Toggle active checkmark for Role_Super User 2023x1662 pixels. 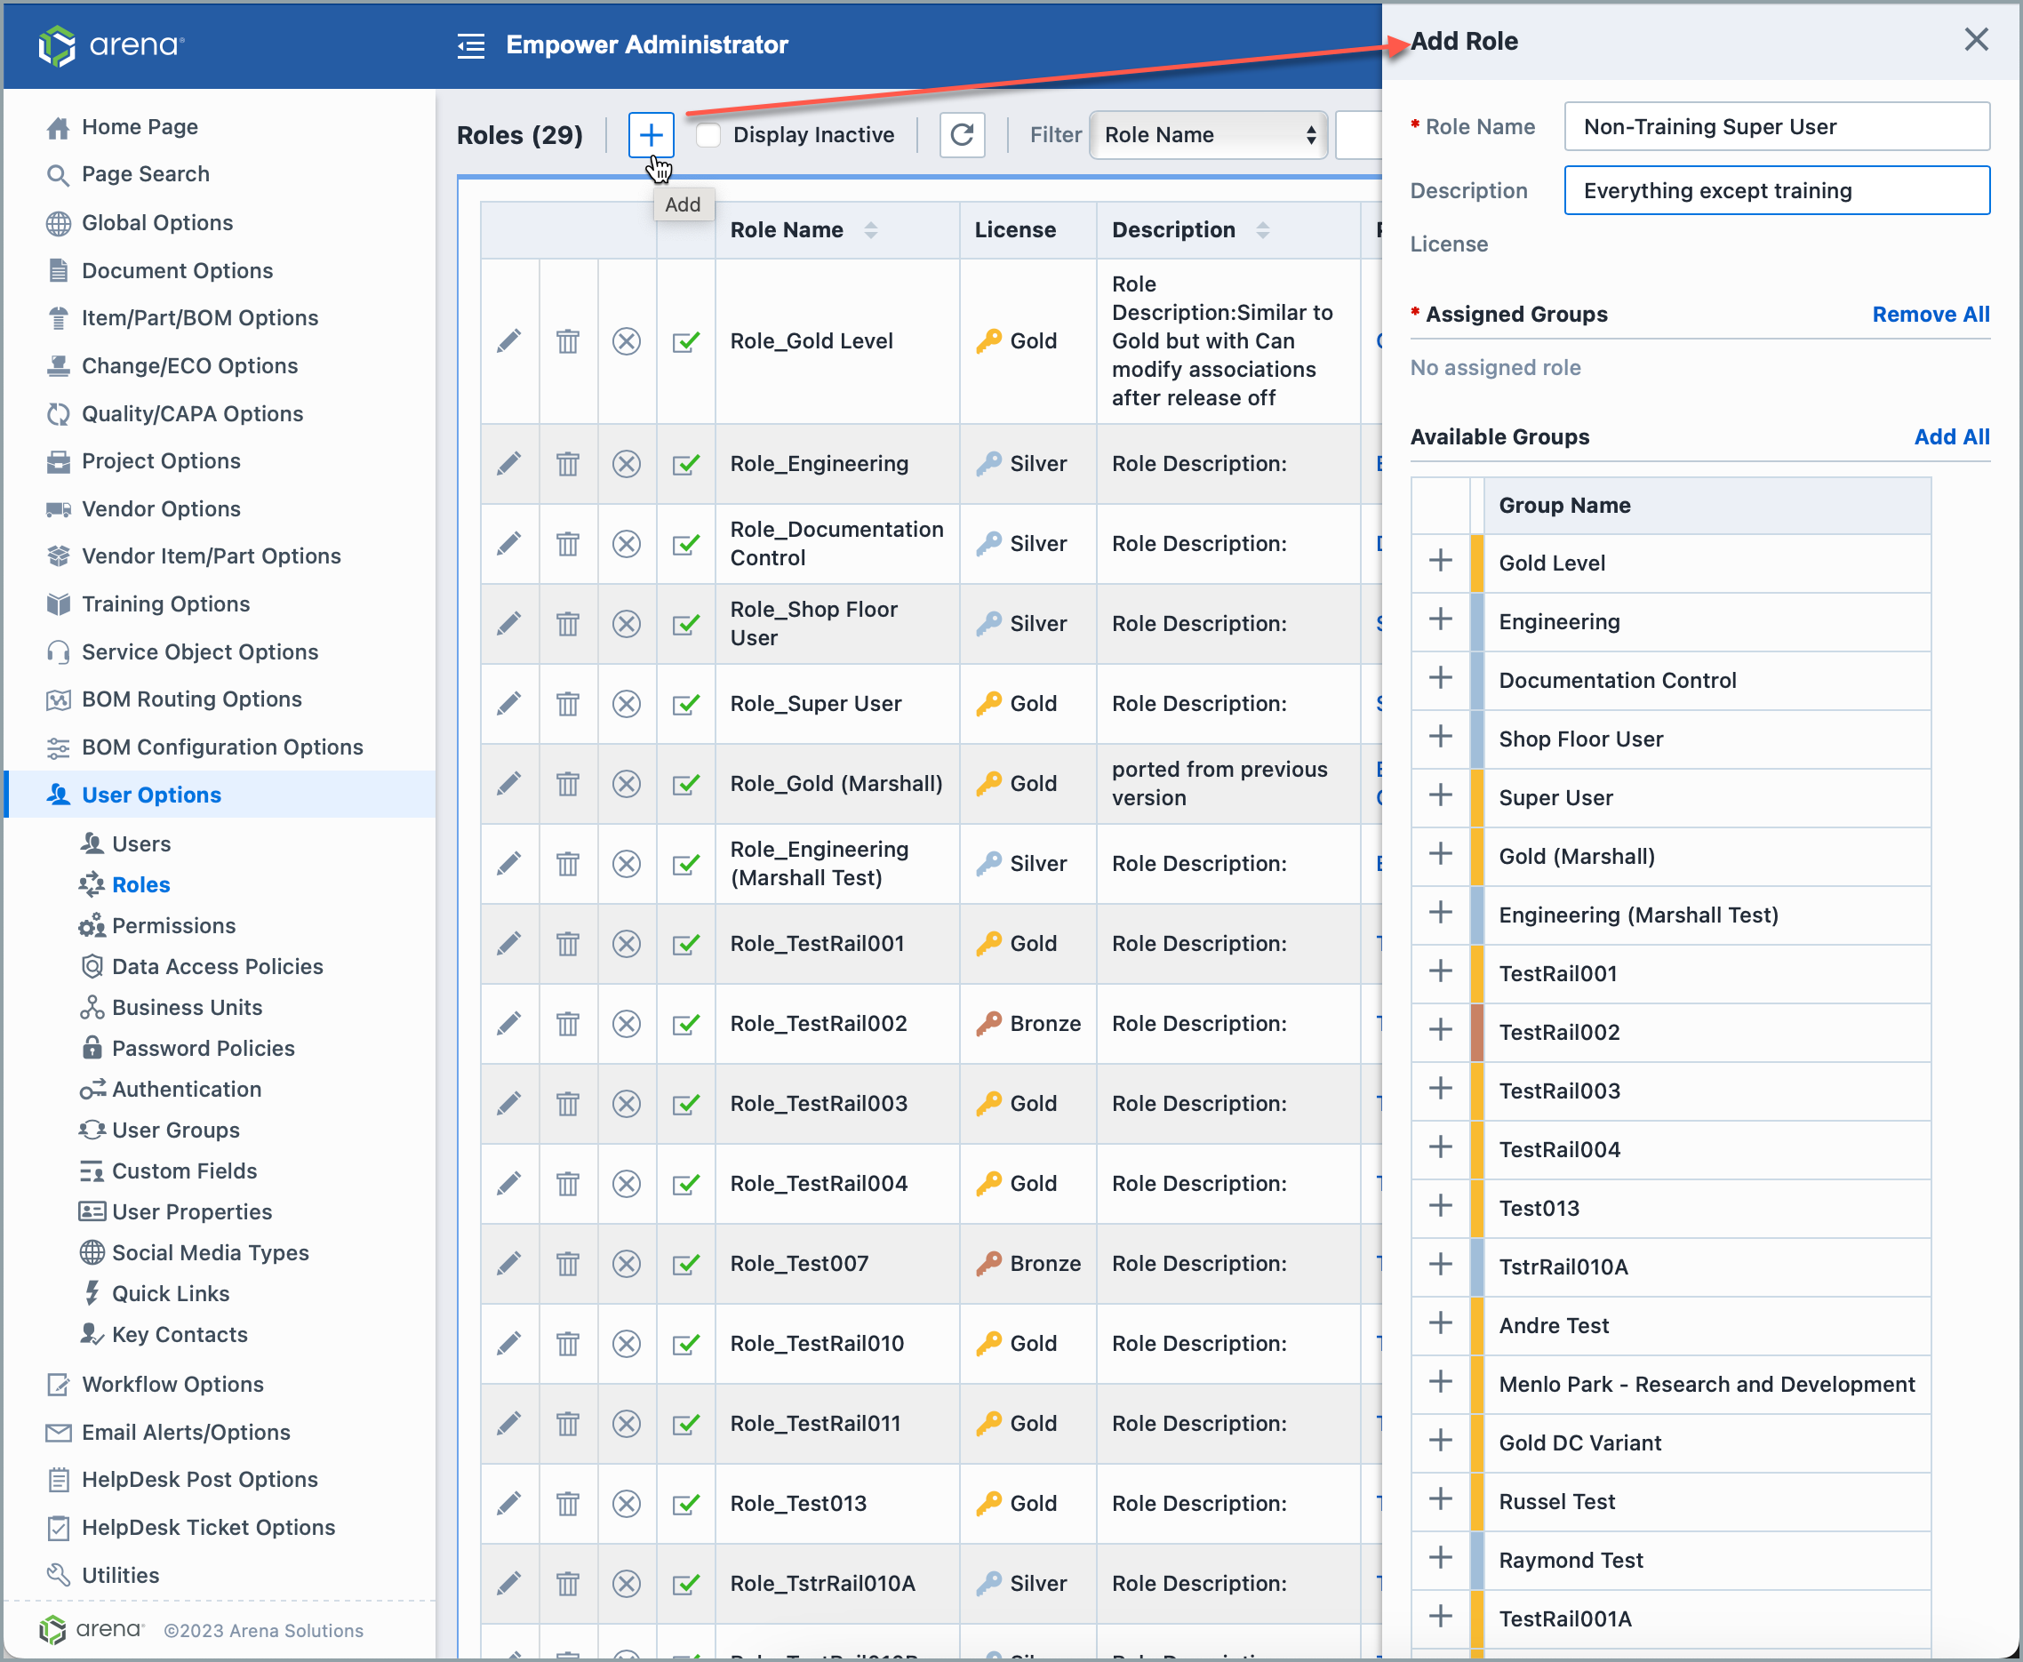[x=685, y=705]
